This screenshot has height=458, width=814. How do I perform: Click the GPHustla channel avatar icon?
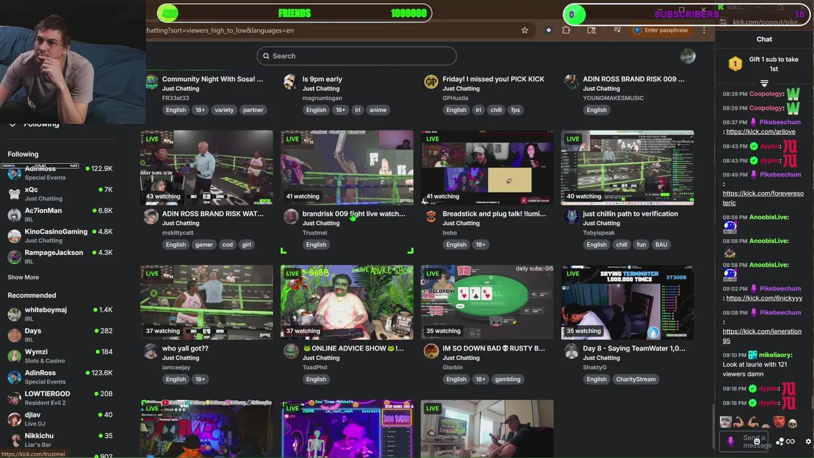pos(431,82)
